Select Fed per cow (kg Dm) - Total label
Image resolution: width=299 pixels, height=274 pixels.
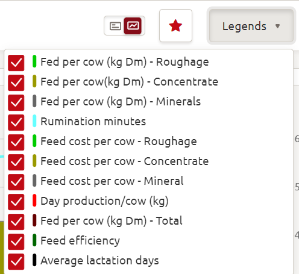[x=112, y=221]
